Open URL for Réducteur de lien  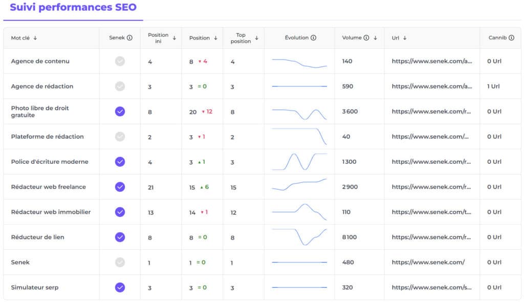click(431, 237)
